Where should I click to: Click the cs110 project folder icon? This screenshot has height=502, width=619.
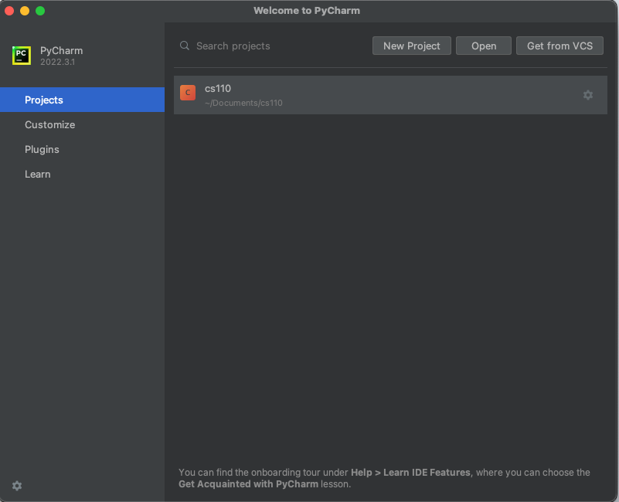point(187,92)
